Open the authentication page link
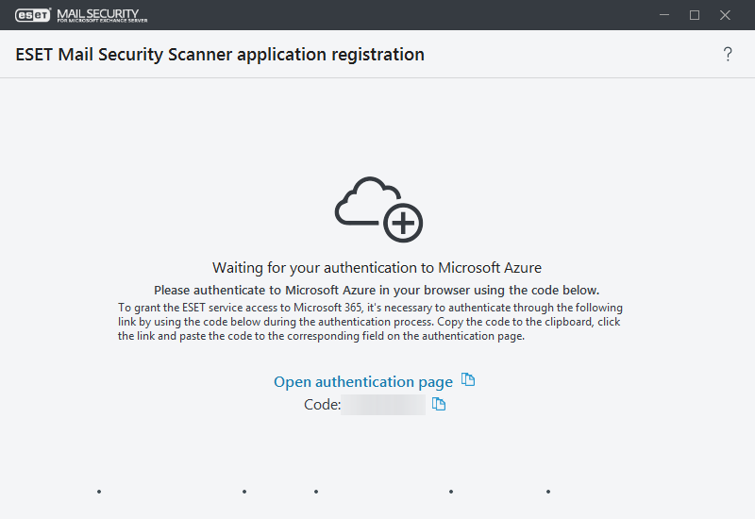The image size is (755, 519). [362, 382]
